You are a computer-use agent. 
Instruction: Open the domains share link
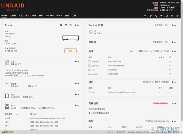click(96, 66)
